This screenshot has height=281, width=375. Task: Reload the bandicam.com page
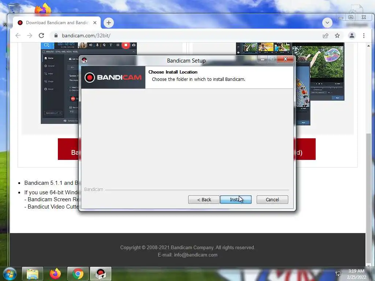tap(41, 35)
